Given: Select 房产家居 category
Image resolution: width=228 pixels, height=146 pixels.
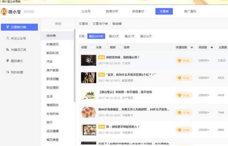Looking at the screenshot, I should 53,70.
